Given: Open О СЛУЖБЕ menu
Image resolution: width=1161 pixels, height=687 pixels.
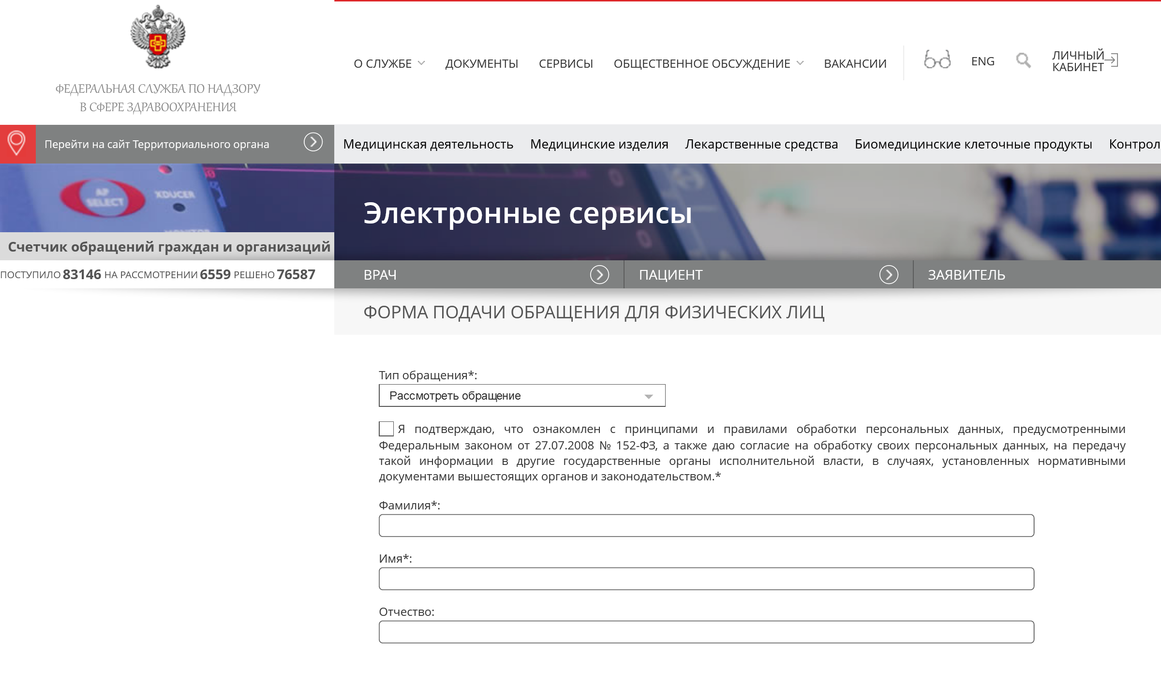Looking at the screenshot, I should click(383, 64).
